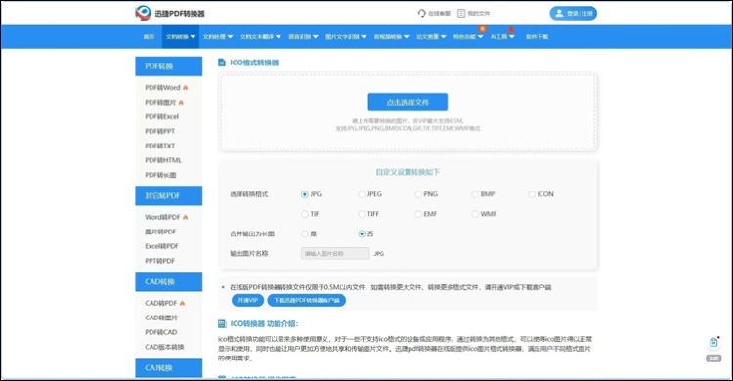Open the CAJ转换 sidebar section header
This screenshot has height=381, width=733.
(x=169, y=368)
